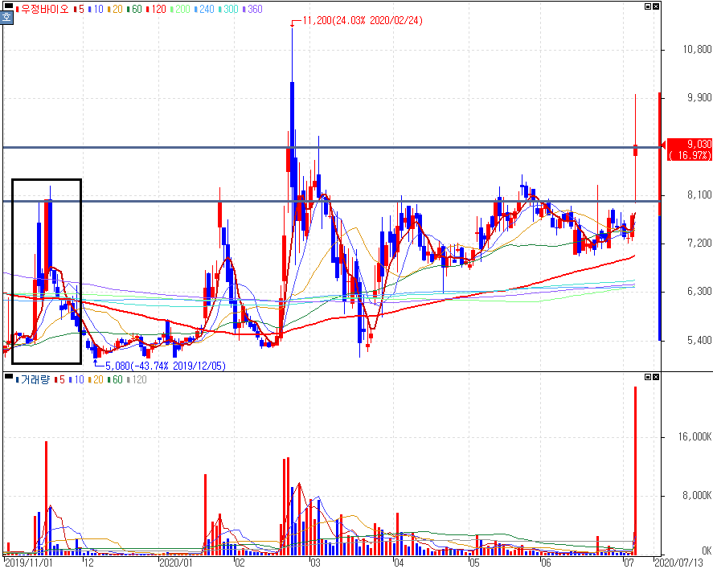Select the 120-day moving average in price legend
Screen dimensions: 713x569
[156, 9]
